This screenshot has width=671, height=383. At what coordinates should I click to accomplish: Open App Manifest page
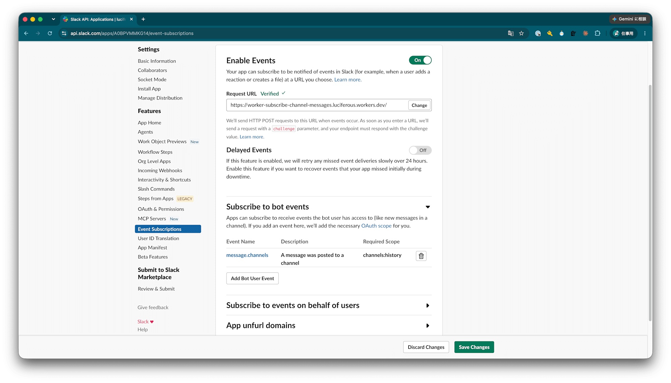(x=152, y=248)
